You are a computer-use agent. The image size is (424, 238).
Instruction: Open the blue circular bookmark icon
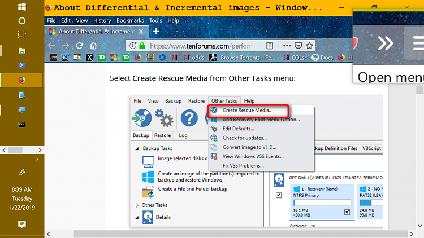coord(162,57)
